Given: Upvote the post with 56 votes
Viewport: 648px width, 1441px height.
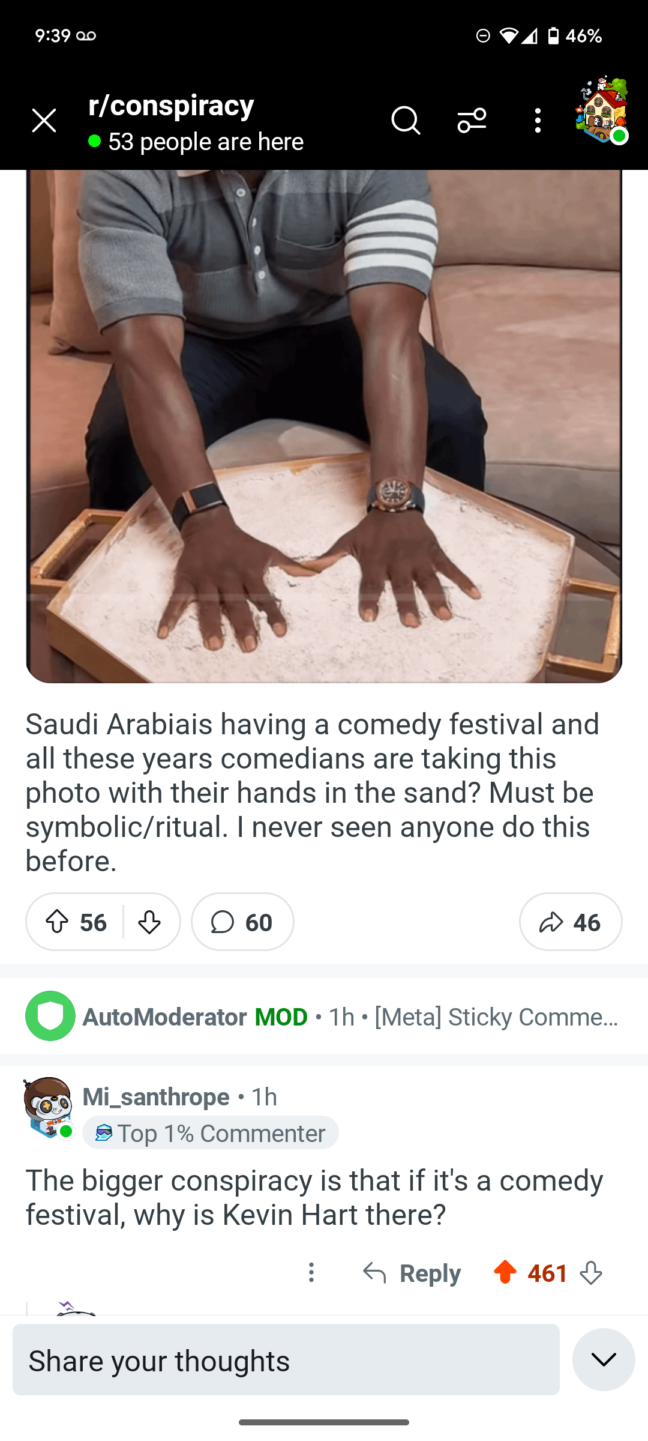Looking at the screenshot, I should 58,922.
